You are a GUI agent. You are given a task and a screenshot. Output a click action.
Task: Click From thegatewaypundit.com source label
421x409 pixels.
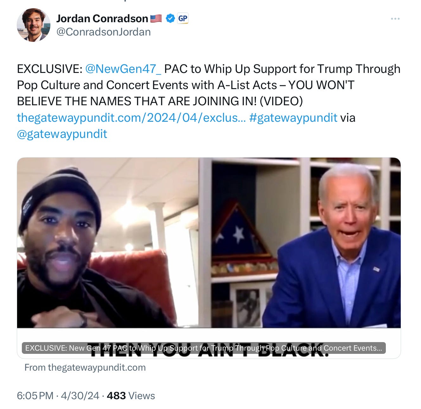click(85, 367)
